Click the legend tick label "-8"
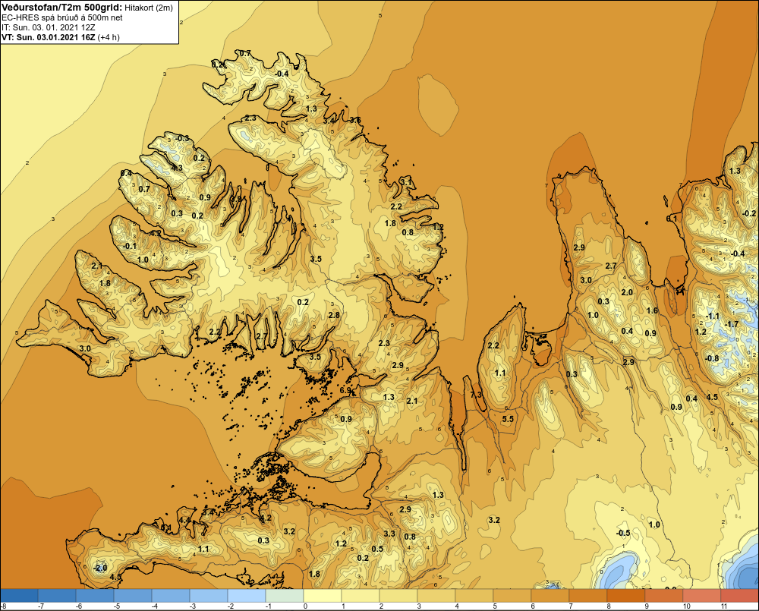Screen dimensions: 759x611 (3, 606)
